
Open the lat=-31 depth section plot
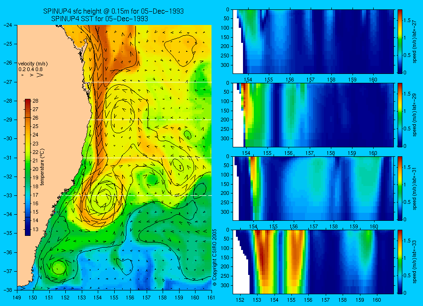313,188
